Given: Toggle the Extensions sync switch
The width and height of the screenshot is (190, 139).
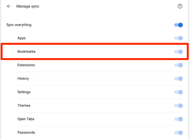Looking at the screenshot, I should [x=179, y=65].
